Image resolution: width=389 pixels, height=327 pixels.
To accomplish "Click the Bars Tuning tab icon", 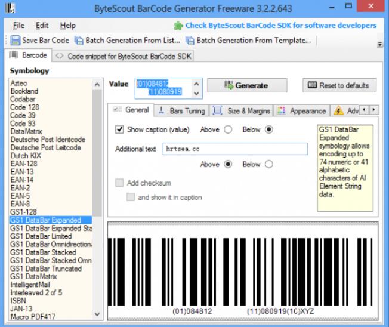I will [x=161, y=110].
